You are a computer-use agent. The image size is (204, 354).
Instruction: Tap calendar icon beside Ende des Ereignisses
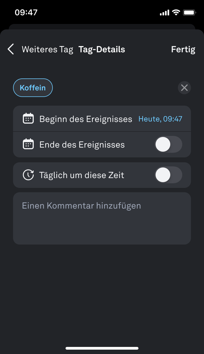coord(28,144)
